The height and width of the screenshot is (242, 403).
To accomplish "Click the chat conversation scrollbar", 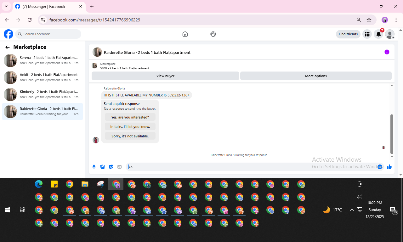I will tap(392, 134).
